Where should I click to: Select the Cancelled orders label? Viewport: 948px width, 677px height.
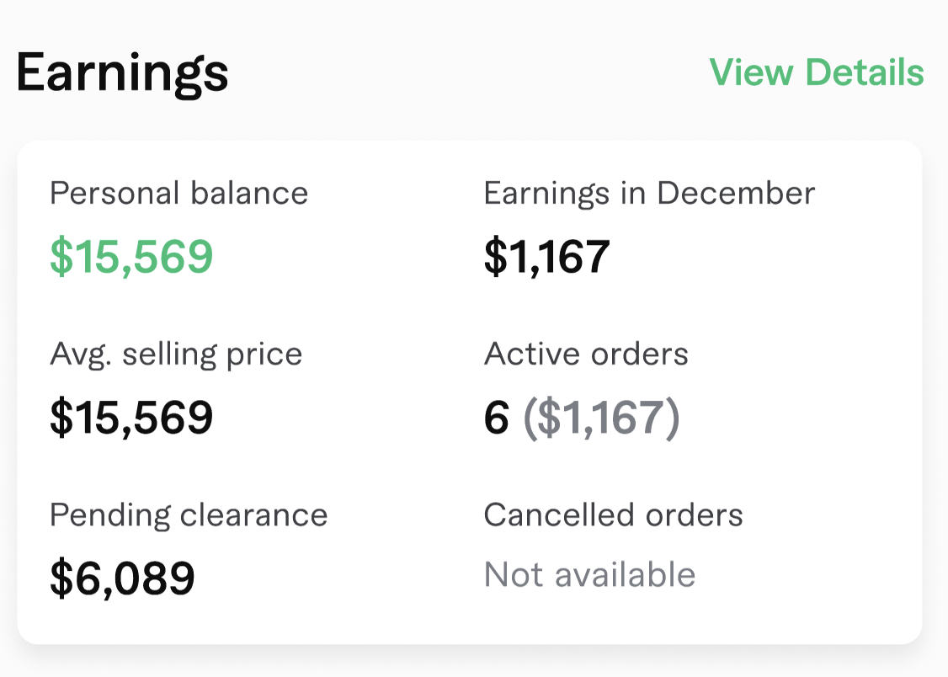[613, 514]
